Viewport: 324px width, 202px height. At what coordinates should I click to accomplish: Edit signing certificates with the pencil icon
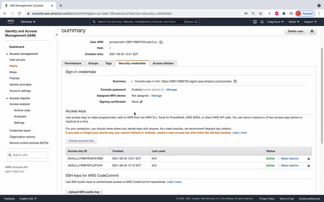click(x=141, y=102)
